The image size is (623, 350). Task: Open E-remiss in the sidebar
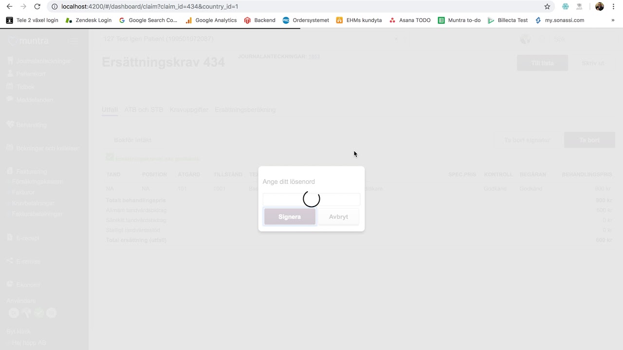point(23,262)
